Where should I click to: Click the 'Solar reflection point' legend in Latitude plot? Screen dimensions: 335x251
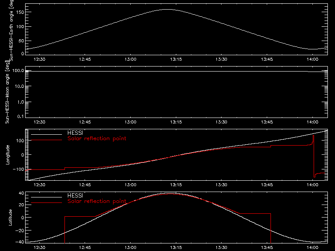coord(97,201)
